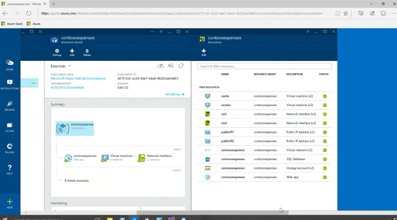The image size is (397, 220).
Task: Select the publicIP2 row
Action: 264,141
